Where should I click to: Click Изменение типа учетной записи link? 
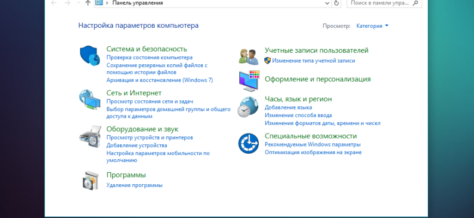313,61
